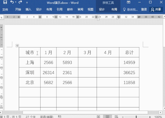Click the 深圳 cell
The width and height of the screenshot is (165, 118).
(30, 73)
